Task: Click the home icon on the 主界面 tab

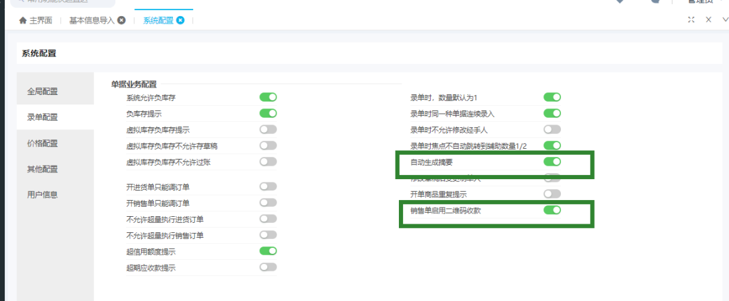Action: (22, 21)
